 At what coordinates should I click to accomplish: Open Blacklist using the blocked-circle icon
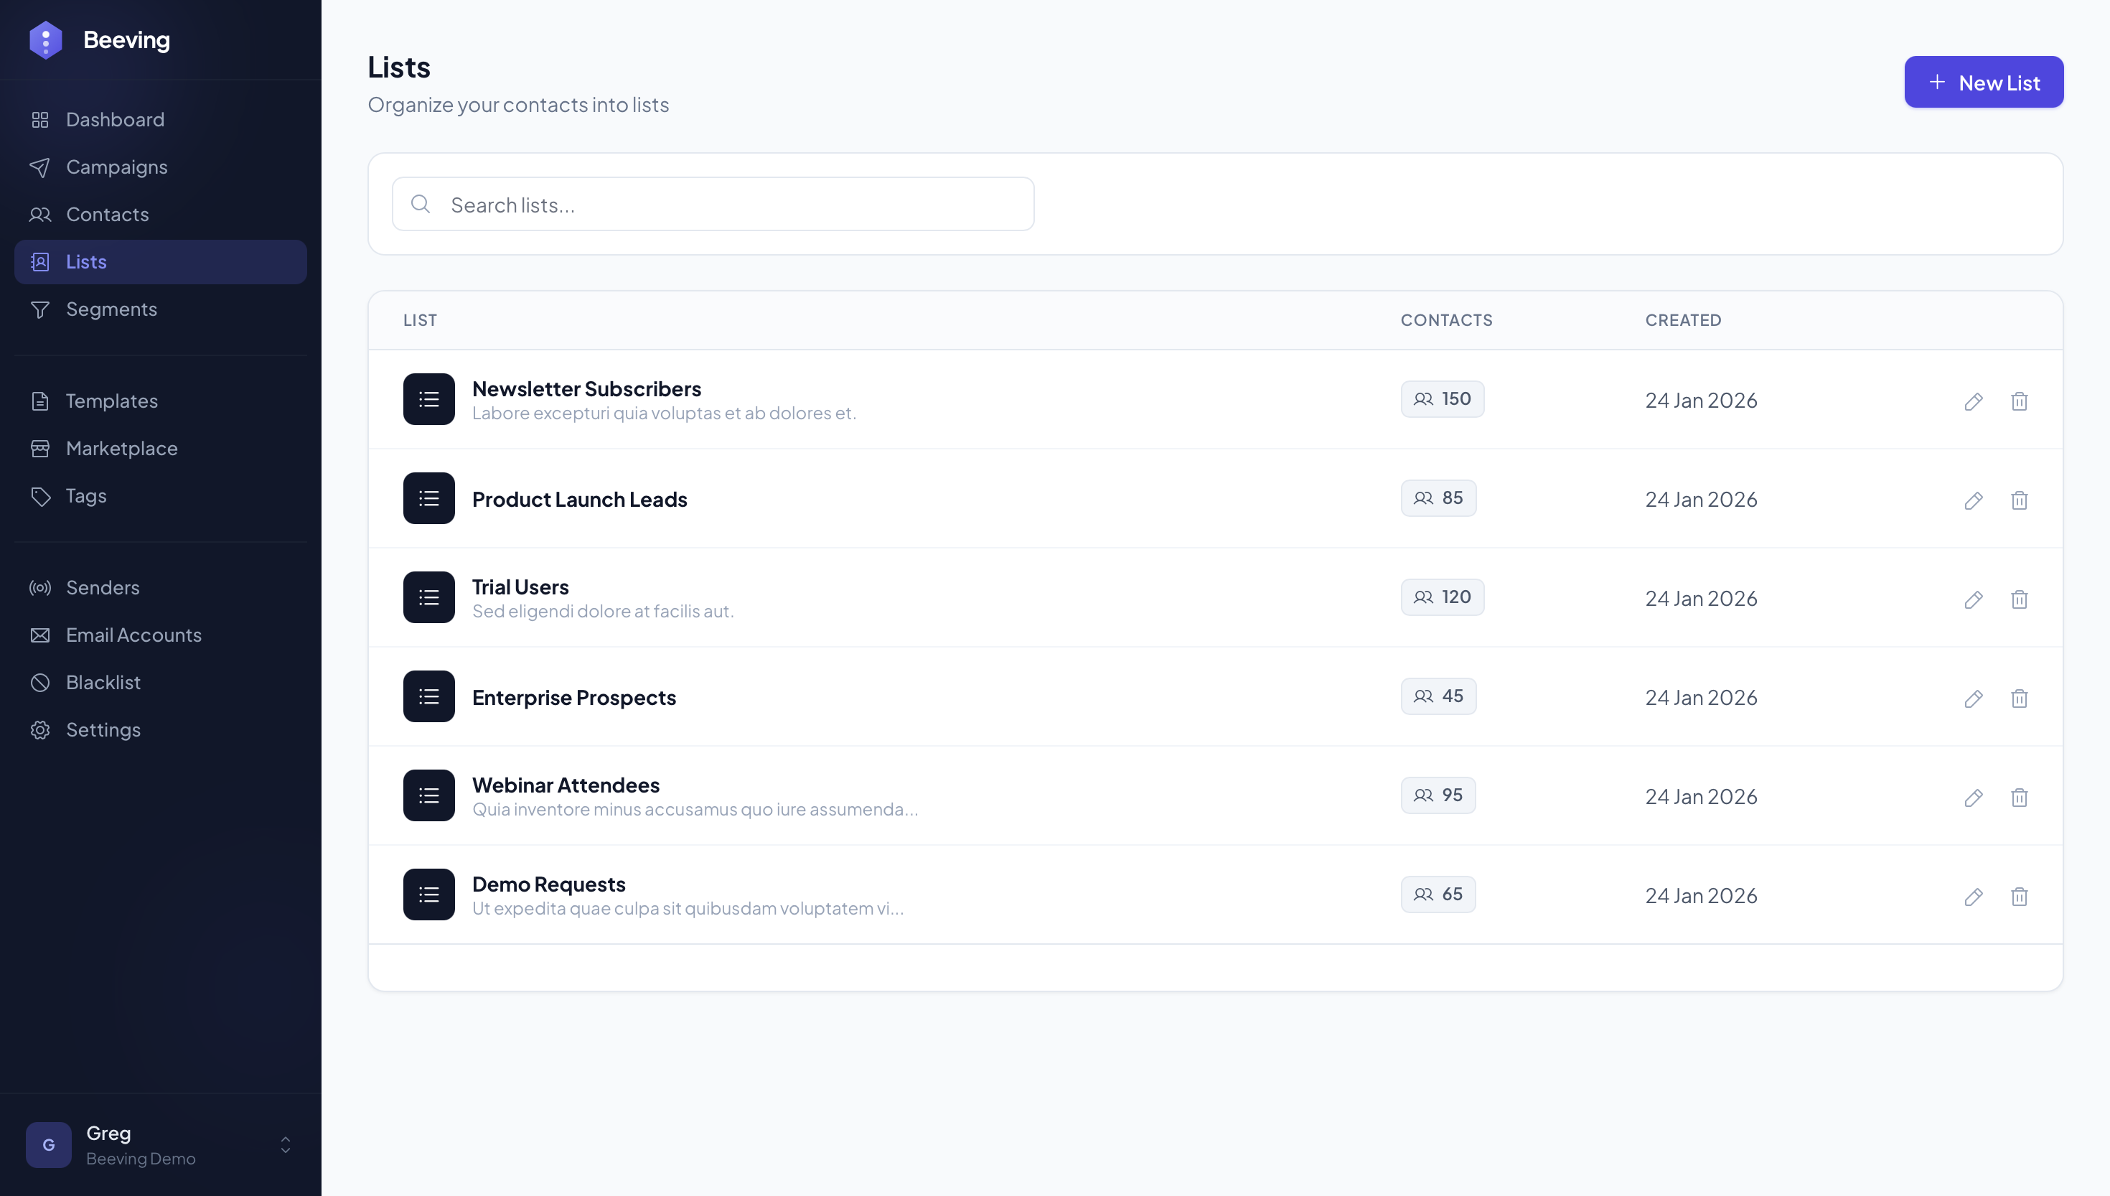click(40, 683)
